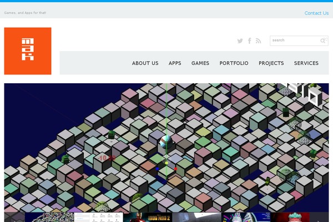Click the magnifier search icon
This screenshot has height=222, width=333.
[323, 41]
